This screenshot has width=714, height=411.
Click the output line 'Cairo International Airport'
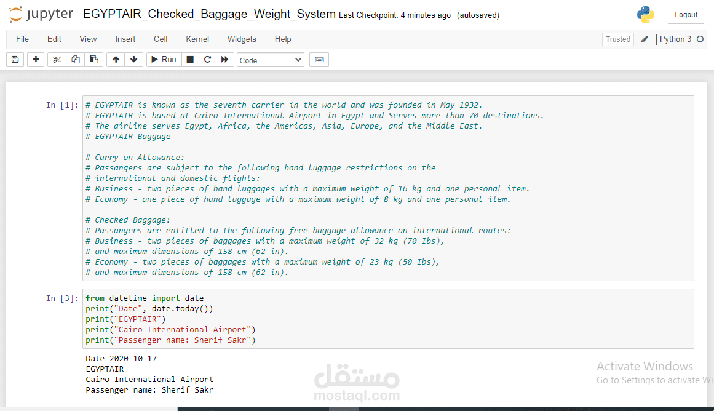tap(149, 380)
